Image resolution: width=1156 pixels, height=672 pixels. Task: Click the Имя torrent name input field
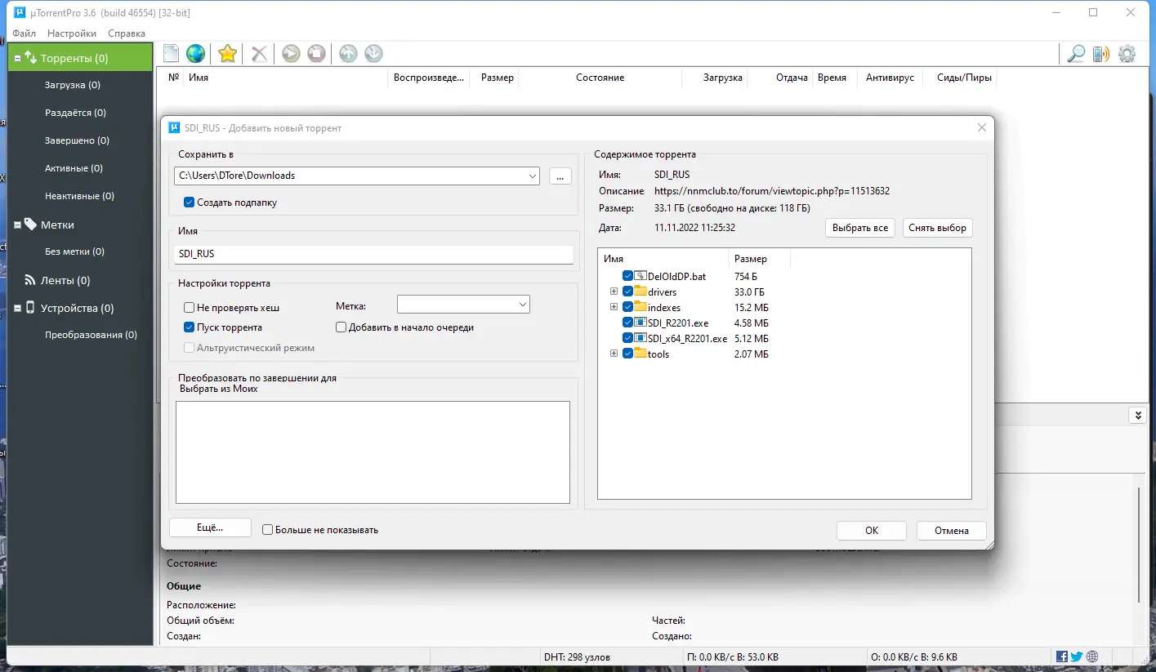374,254
